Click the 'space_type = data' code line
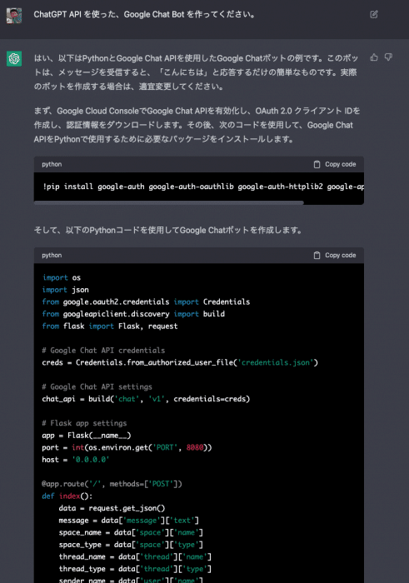Image resolution: width=409 pixels, height=583 pixels. click(131, 545)
